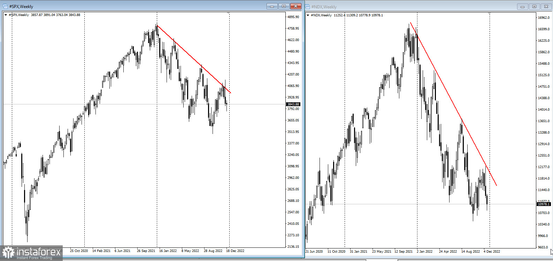
Task: Click the 18 Dec 2022 date label
Action: click(235, 251)
